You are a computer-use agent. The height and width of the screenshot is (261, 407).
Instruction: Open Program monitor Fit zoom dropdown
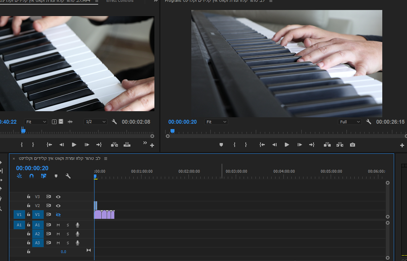pos(216,122)
